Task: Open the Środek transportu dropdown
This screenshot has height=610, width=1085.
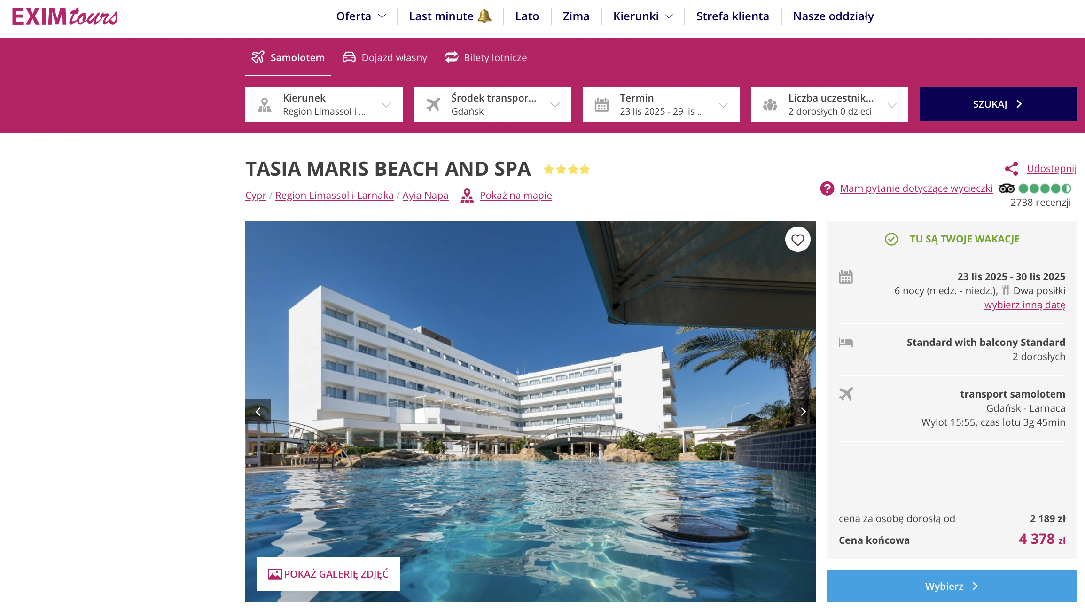Action: click(492, 105)
